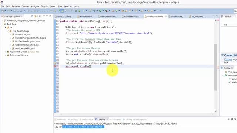Open the Run menu
This screenshot has width=237, height=133.
point(60,6)
